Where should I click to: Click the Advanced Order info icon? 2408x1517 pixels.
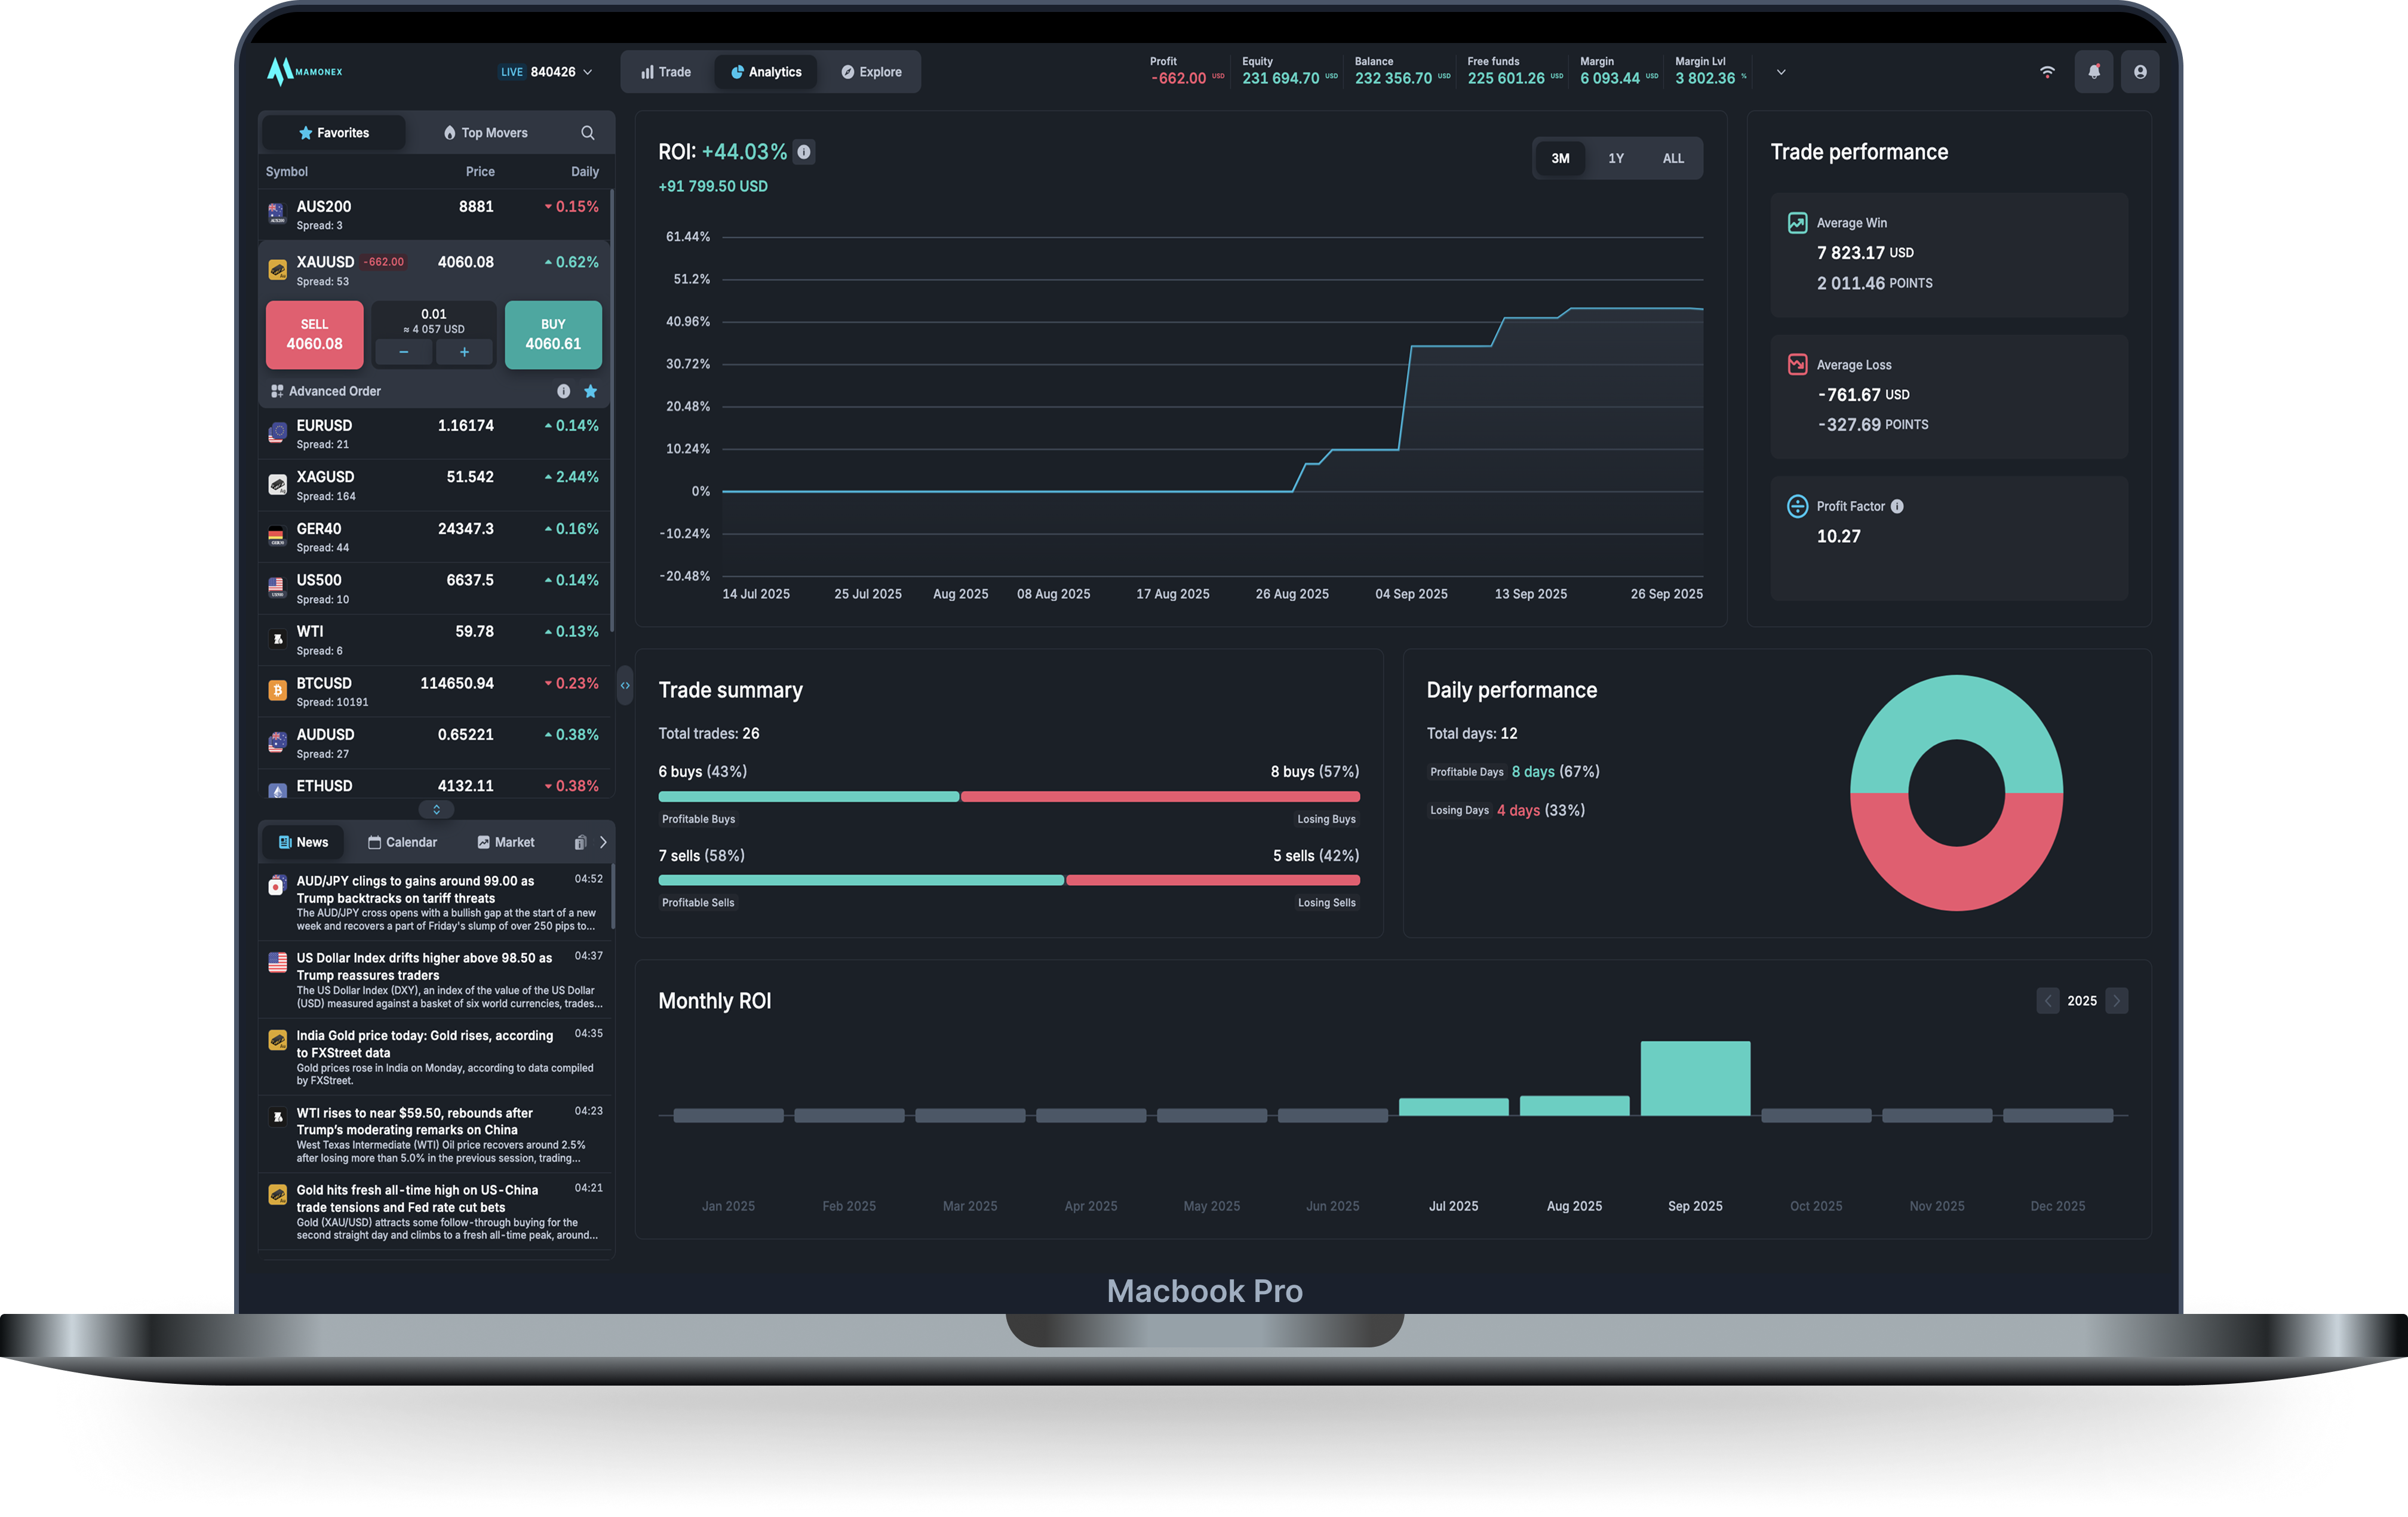pos(563,391)
